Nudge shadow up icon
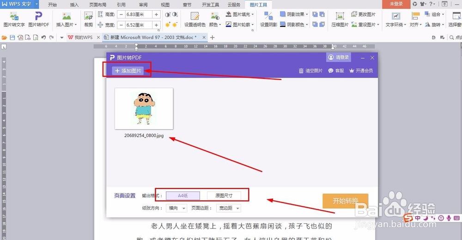Image resolution: width=462 pixels, height=240 pixels. coord(315,14)
